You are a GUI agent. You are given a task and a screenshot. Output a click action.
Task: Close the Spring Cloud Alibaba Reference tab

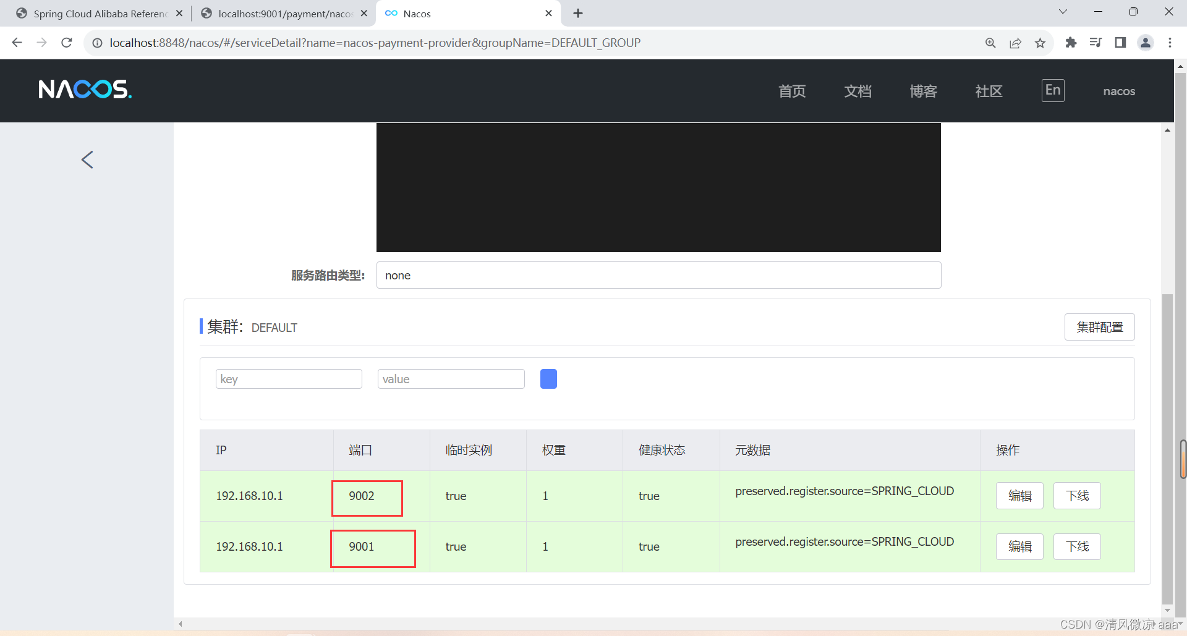coord(179,13)
